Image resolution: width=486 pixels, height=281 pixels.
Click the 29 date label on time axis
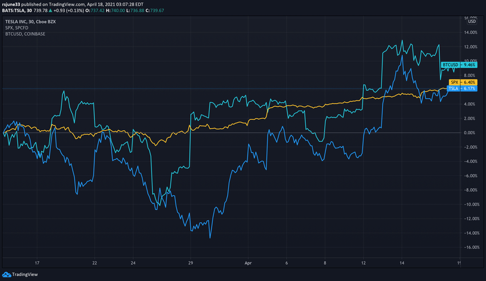tap(190, 263)
